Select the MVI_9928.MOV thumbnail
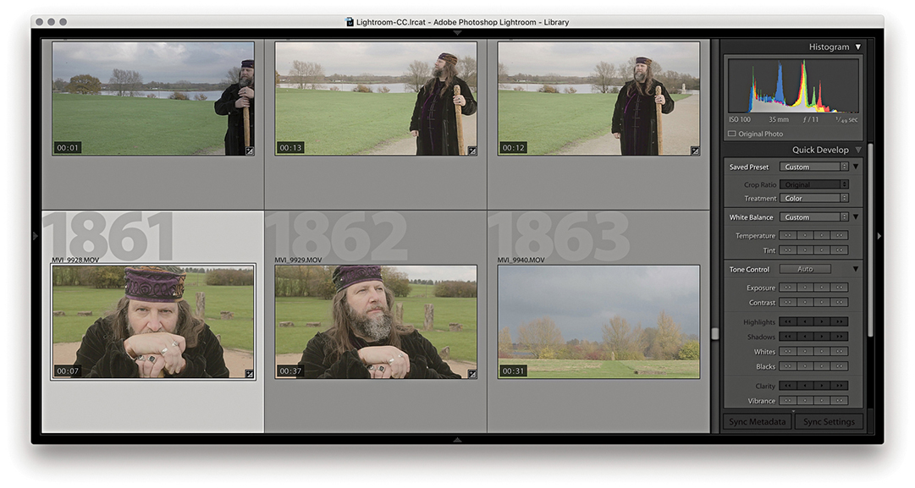The image size is (915, 488). pyautogui.click(x=153, y=322)
